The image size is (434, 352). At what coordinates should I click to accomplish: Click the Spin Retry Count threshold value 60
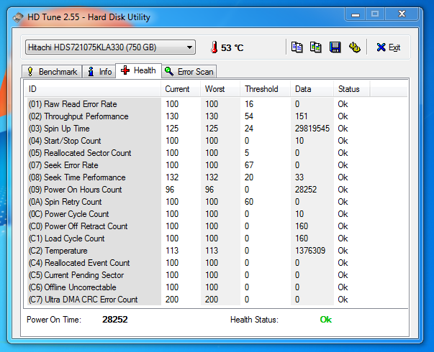pyautogui.click(x=249, y=202)
